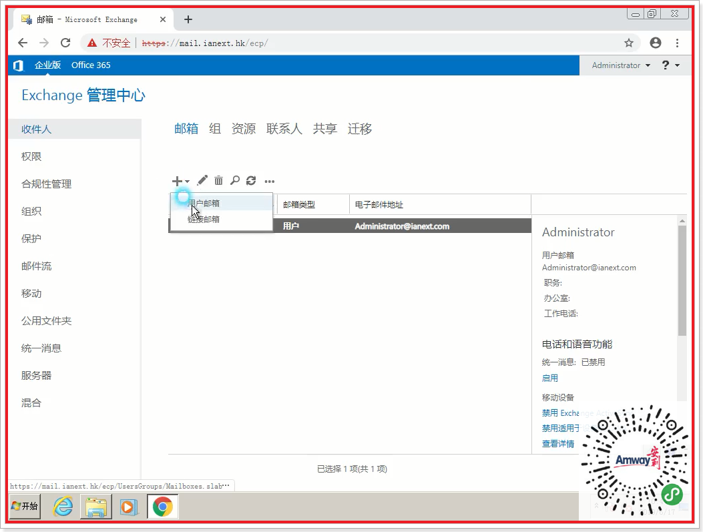Click the Chrome icon in the taskbar
703x532 pixels.
tap(162, 507)
